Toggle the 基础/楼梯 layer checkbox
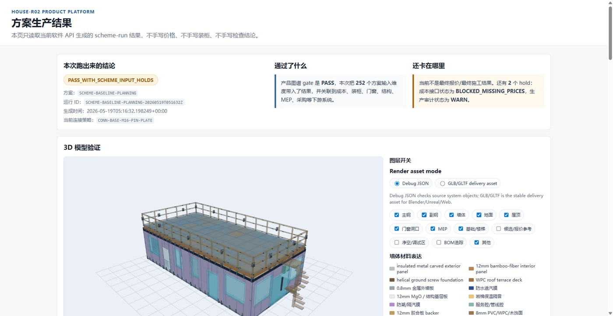 click(461, 228)
